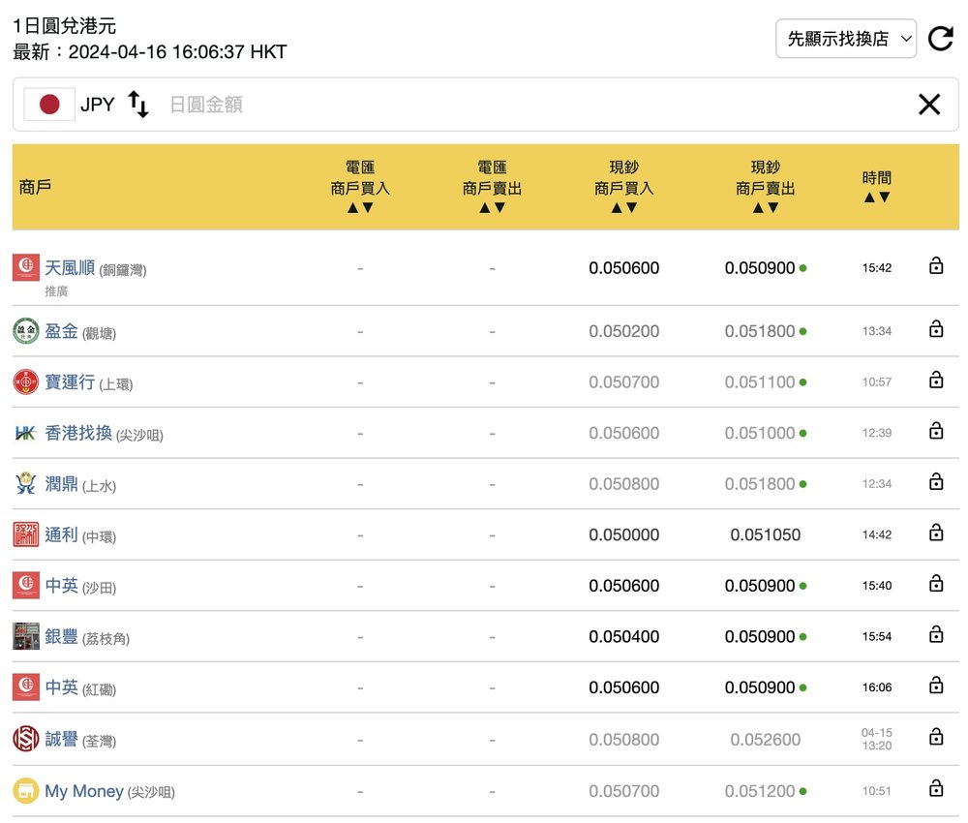Sort by 現鈔 商戶買入 column
The image size is (968, 823).
click(x=623, y=207)
